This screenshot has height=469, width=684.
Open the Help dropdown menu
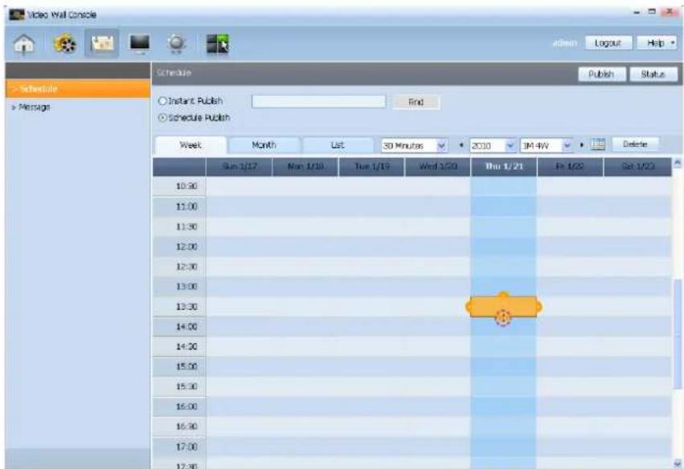(657, 43)
